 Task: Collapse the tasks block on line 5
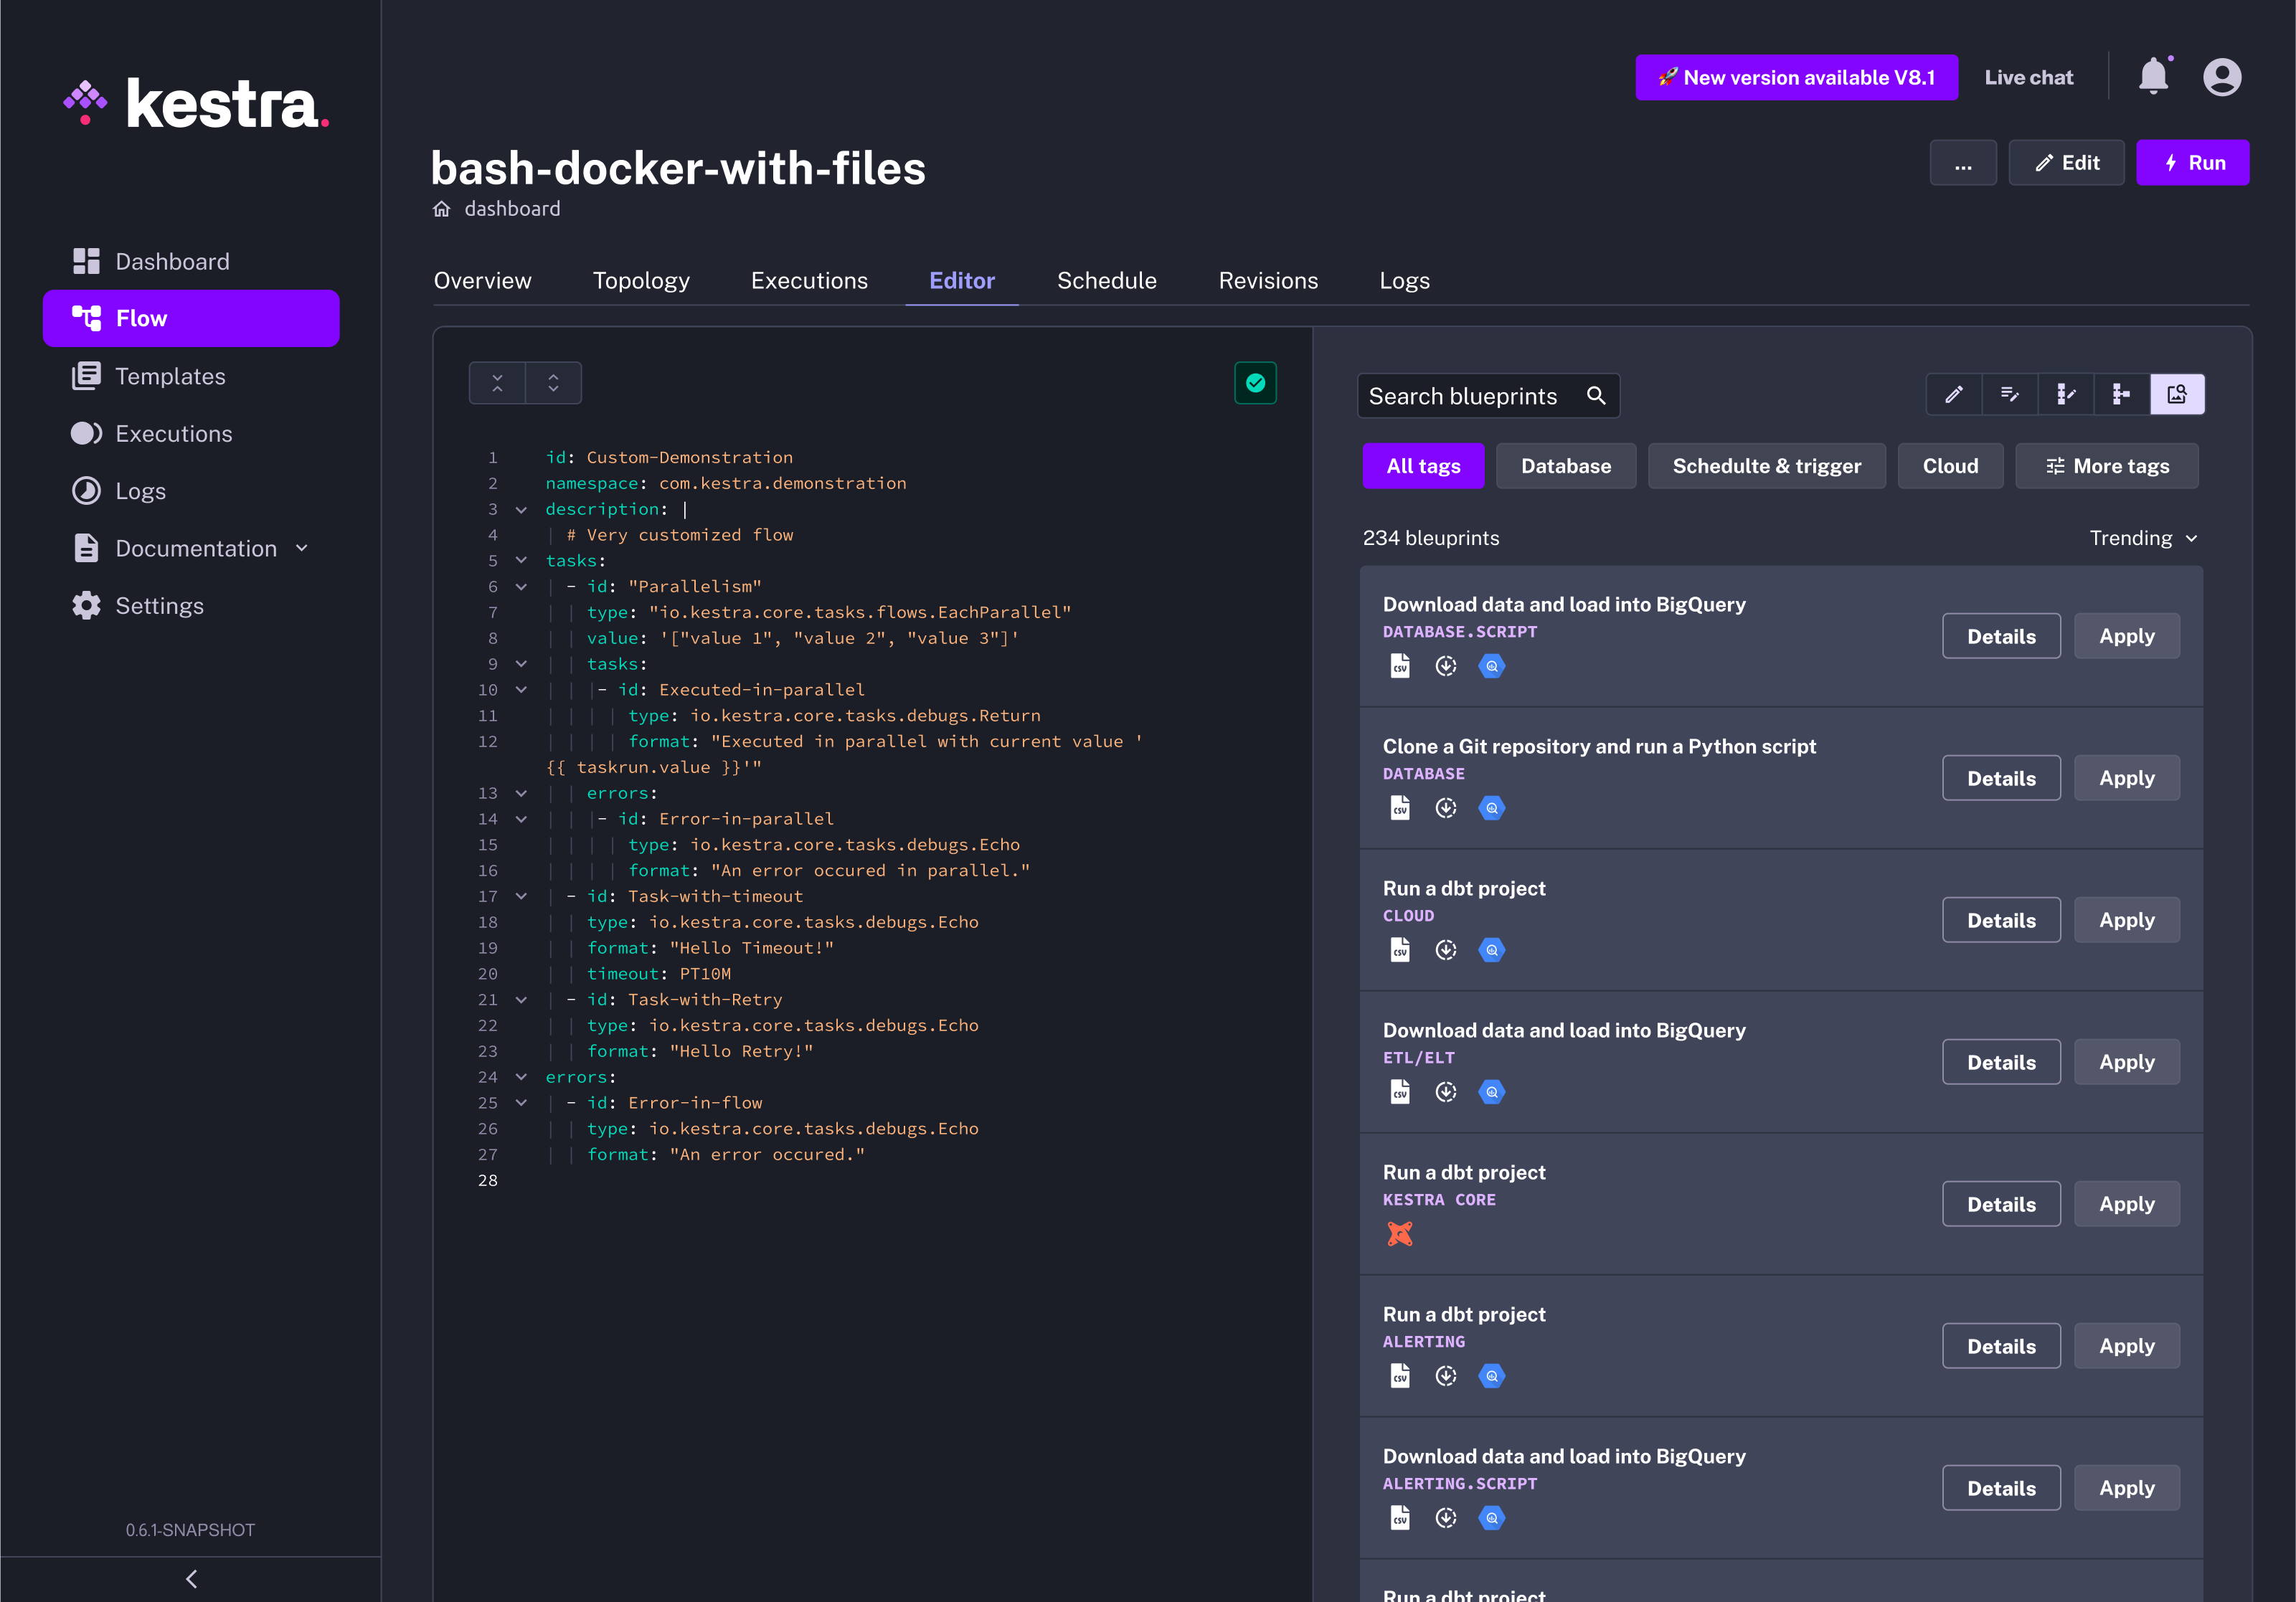pyautogui.click(x=521, y=560)
